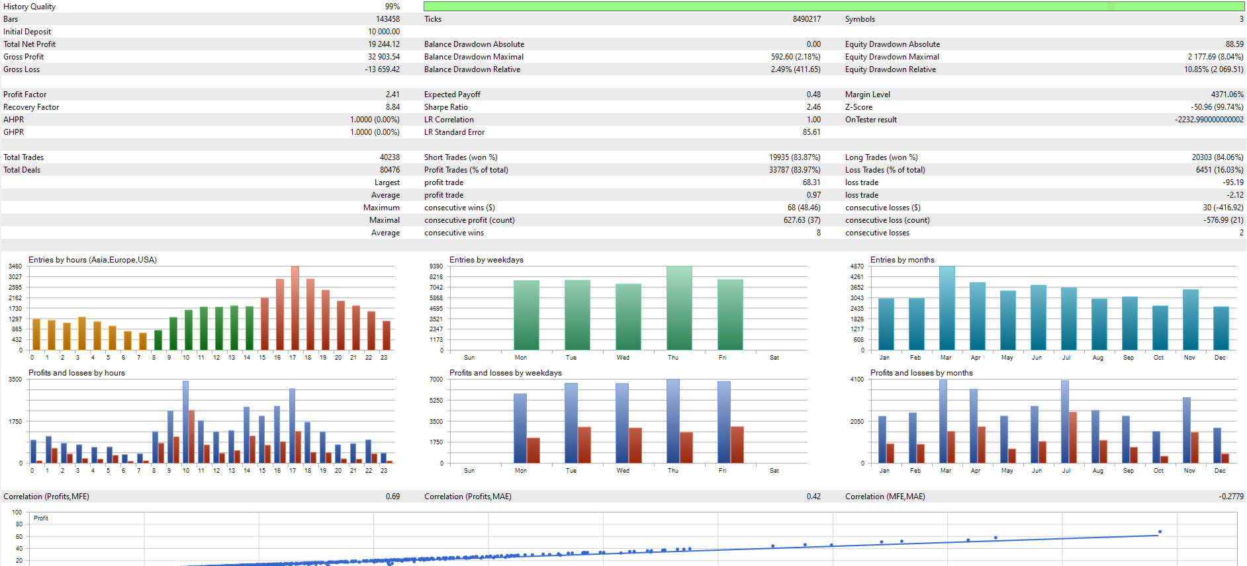This screenshot has height=566, width=1247.
Task: Click the GHPR label
Action: (x=14, y=132)
